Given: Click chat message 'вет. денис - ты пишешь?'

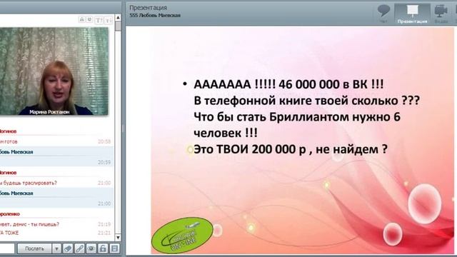Looking at the screenshot, I should pos(29,224).
